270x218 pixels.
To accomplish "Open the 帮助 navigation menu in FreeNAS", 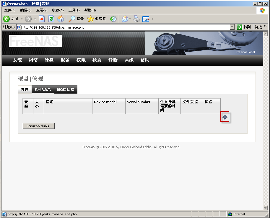I will coord(145,60).
